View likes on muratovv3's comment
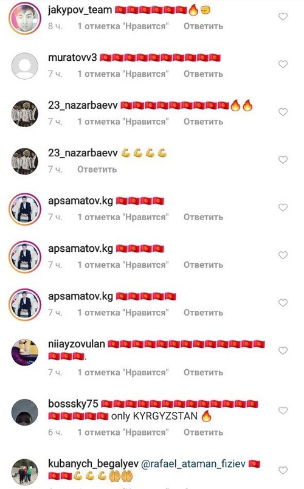 click(123, 74)
